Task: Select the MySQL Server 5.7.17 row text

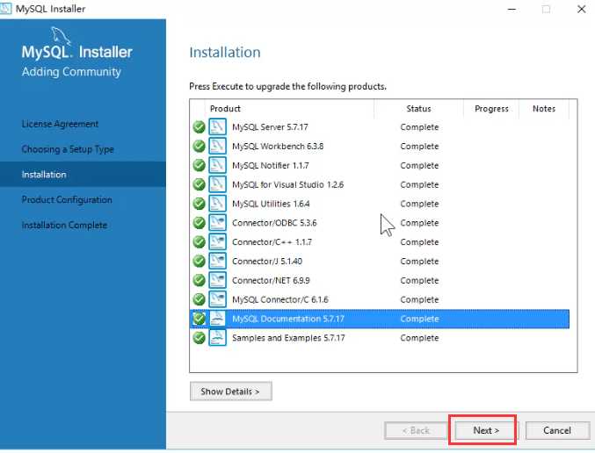Action: pyautogui.click(x=270, y=127)
